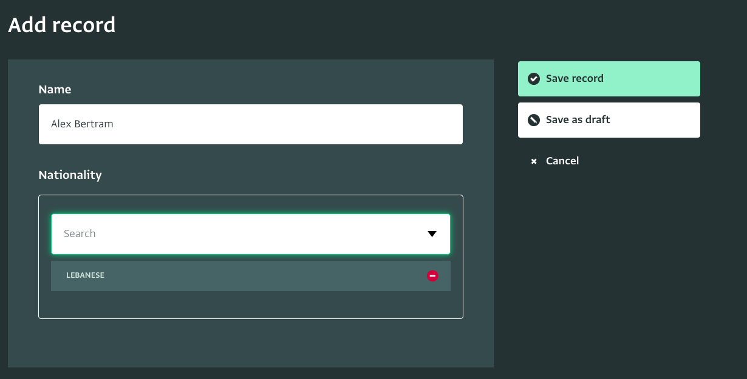Viewport: 747px width, 379px height.
Task: Click into the Nationality Search field
Action: pyautogui.click(x=251, y=234)
